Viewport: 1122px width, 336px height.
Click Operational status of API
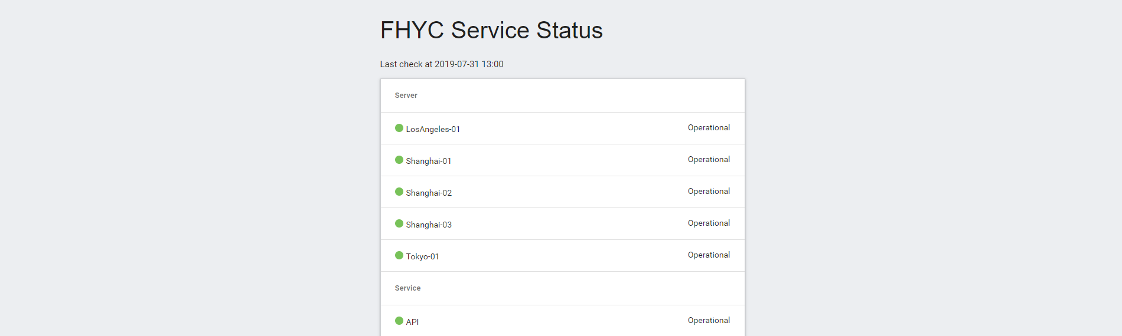coord(709,321)
